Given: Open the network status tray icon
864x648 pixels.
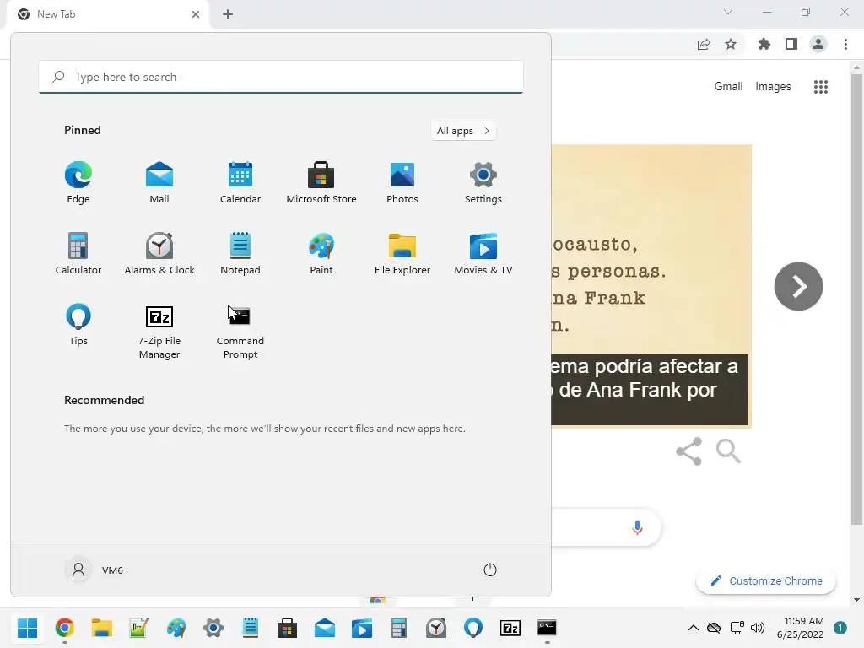Looking at the screenshot, I should [737, 628].
